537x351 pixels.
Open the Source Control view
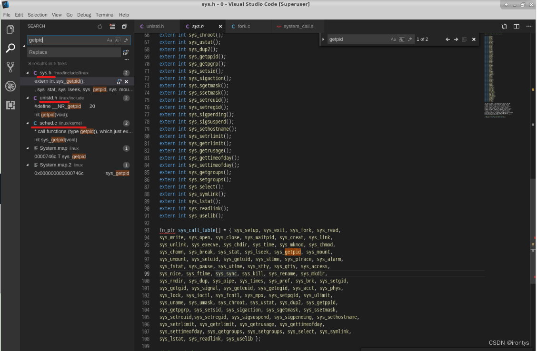[x=10, y=67]
